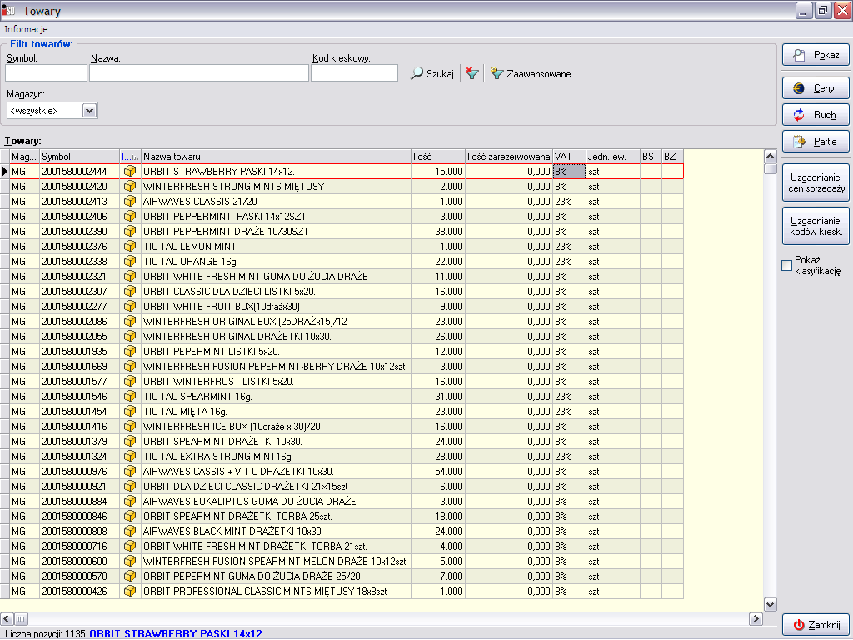Open Ceny prices button

pyautogui.click(x=816, y=88)
